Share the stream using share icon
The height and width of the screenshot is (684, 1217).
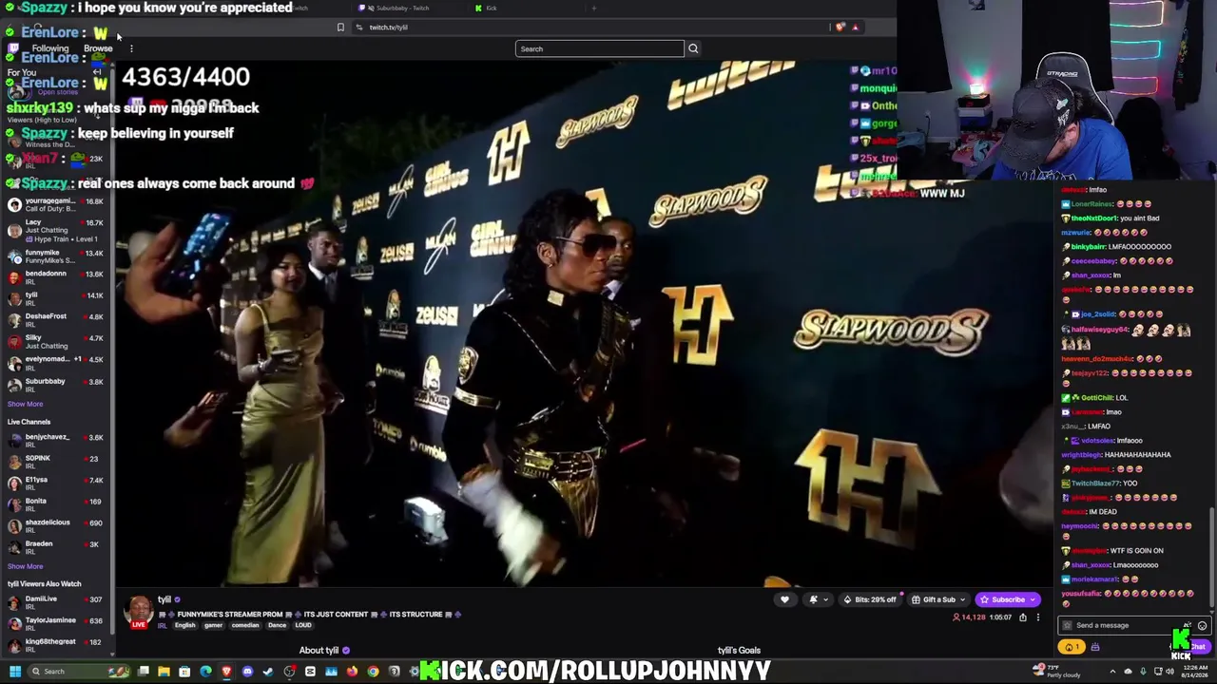tap(1023, 617)
